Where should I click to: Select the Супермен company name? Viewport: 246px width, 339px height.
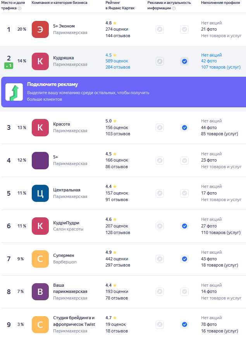click(64, 256)
